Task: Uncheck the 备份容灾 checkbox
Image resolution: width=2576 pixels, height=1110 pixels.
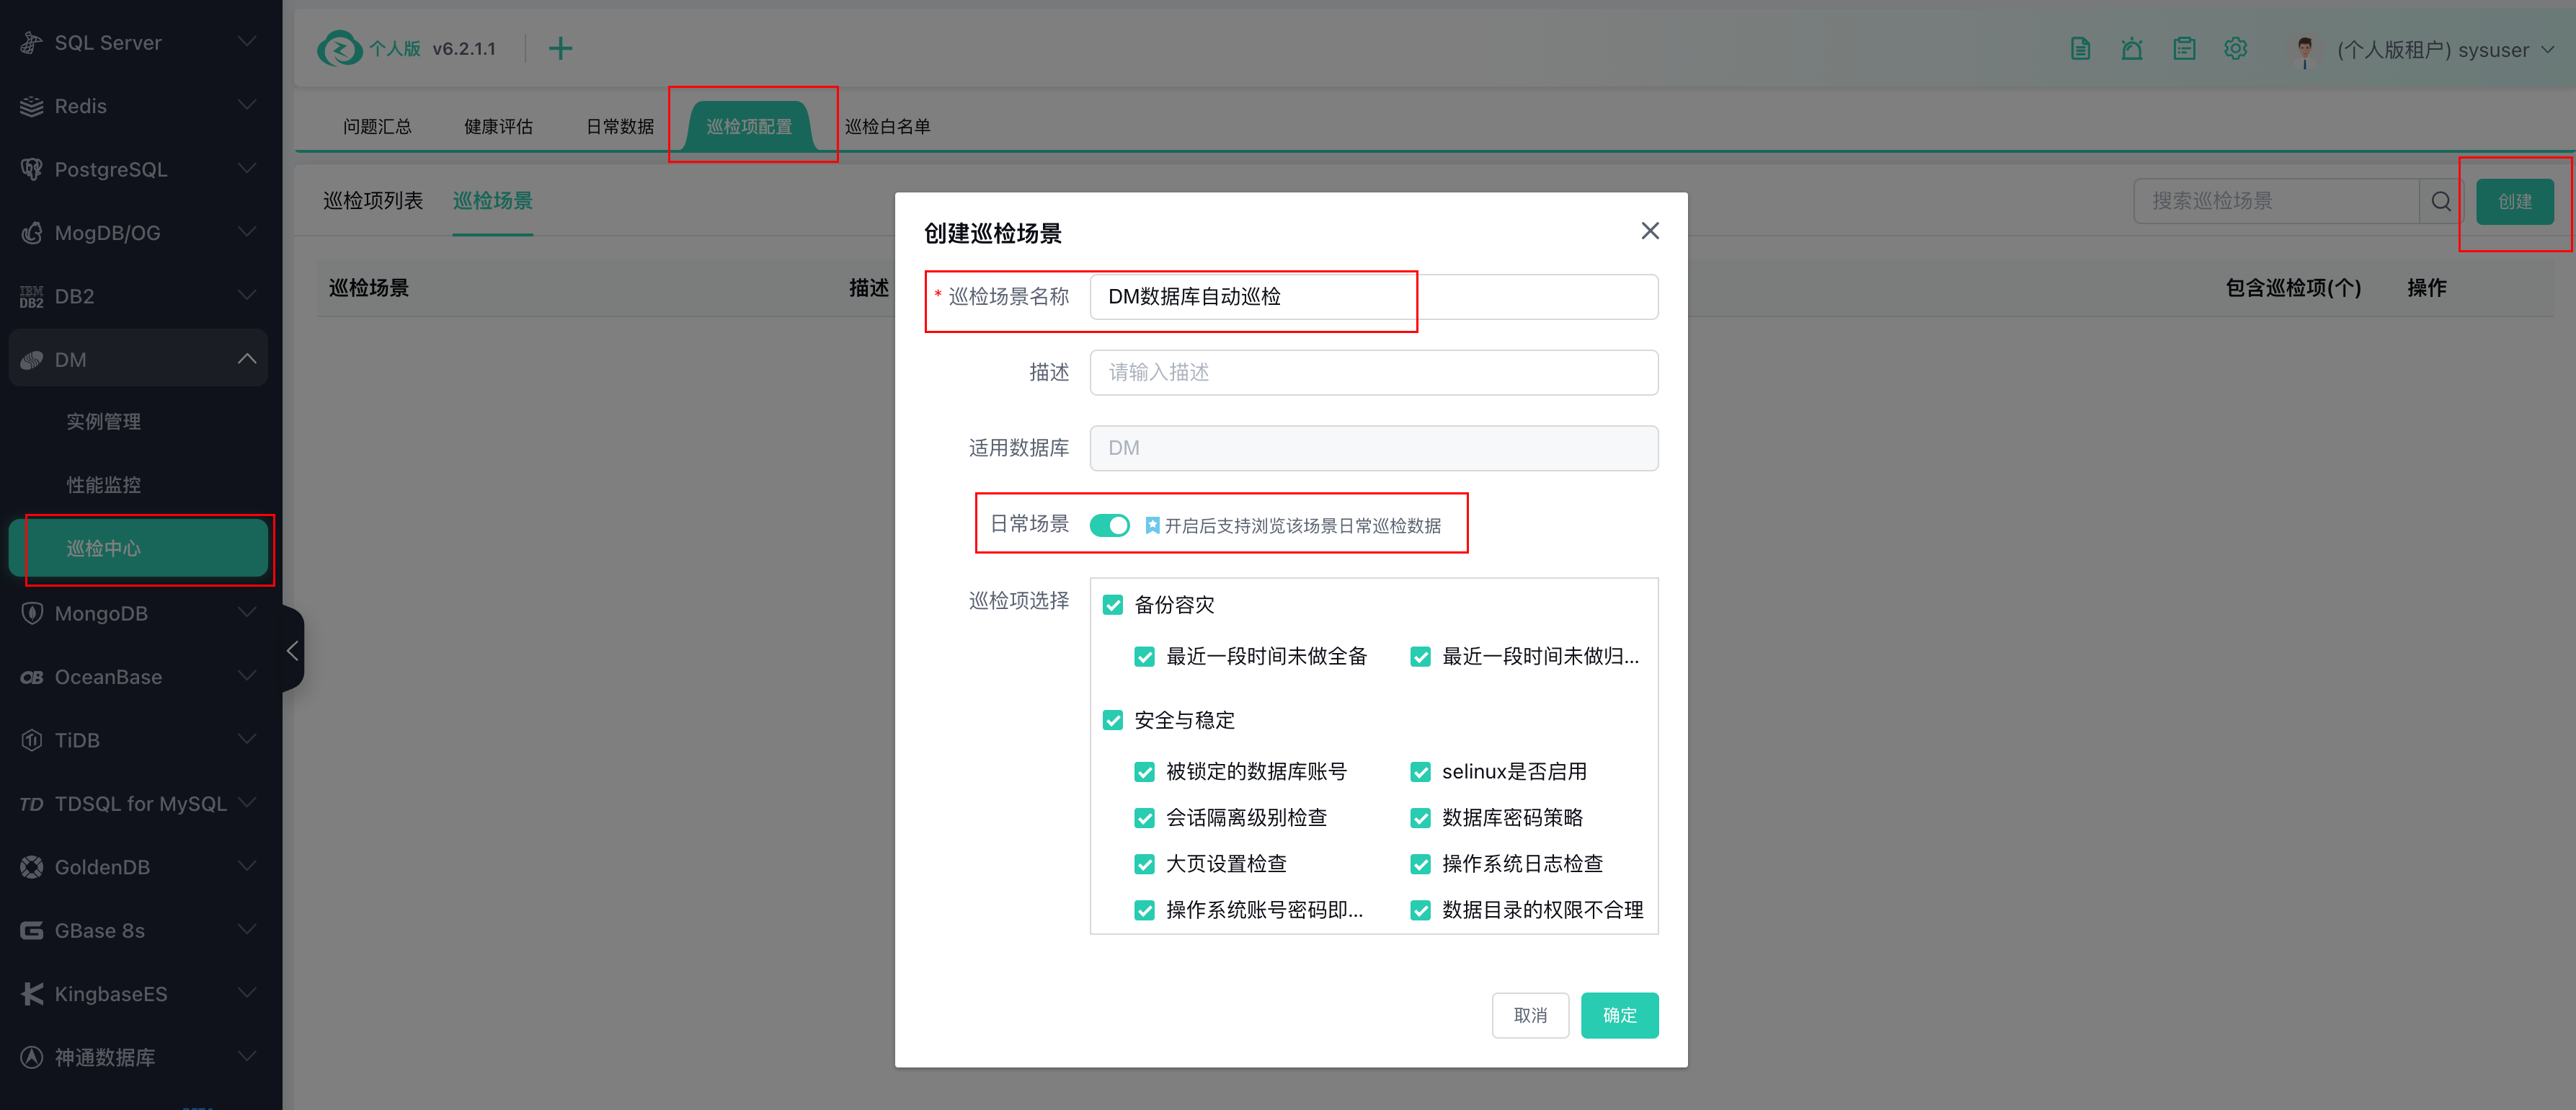Action: 1113,605
